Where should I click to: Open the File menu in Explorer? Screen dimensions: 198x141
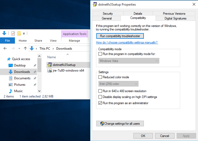coord(7,41)
